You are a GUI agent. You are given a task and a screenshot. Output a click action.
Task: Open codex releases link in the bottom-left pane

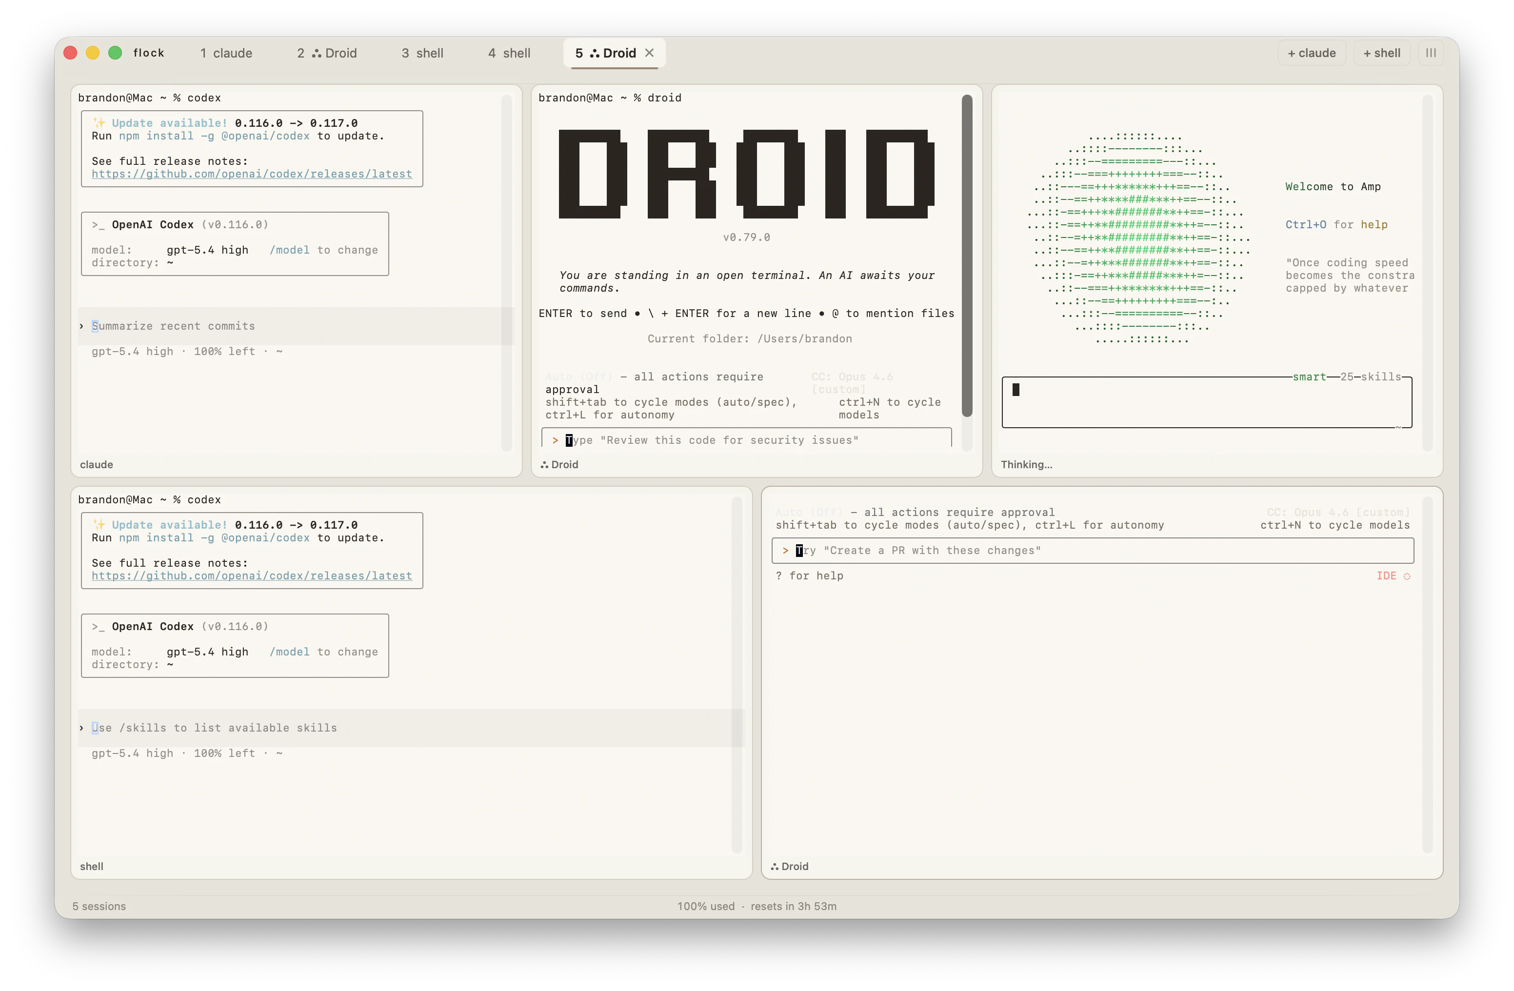pyautogui.click(x=251, y=575)
